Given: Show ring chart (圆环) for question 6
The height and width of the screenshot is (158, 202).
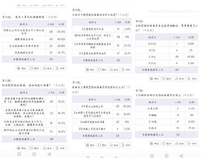Looking at the screenshot, I should click(167, 79).
